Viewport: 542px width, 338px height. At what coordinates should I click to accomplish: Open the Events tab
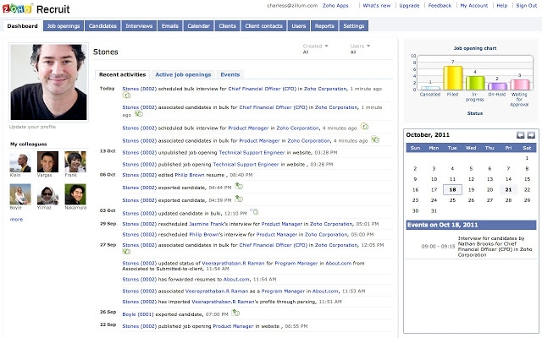coord(230,74)
